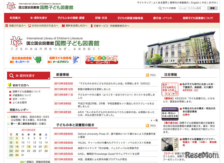Click the 開館日・開館時間詳細 link below the calendar

(38, 162)
